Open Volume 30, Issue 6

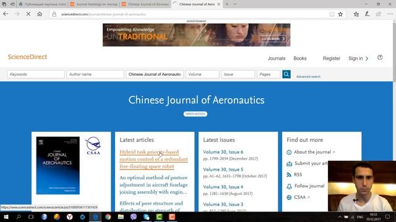223,152
